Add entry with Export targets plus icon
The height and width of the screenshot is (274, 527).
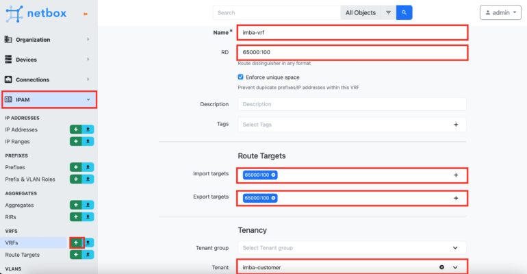pos(456,198)
